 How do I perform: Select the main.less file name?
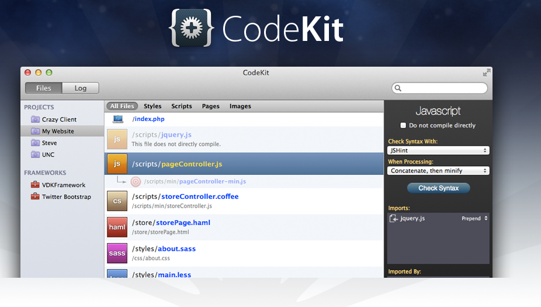point(174,274)
